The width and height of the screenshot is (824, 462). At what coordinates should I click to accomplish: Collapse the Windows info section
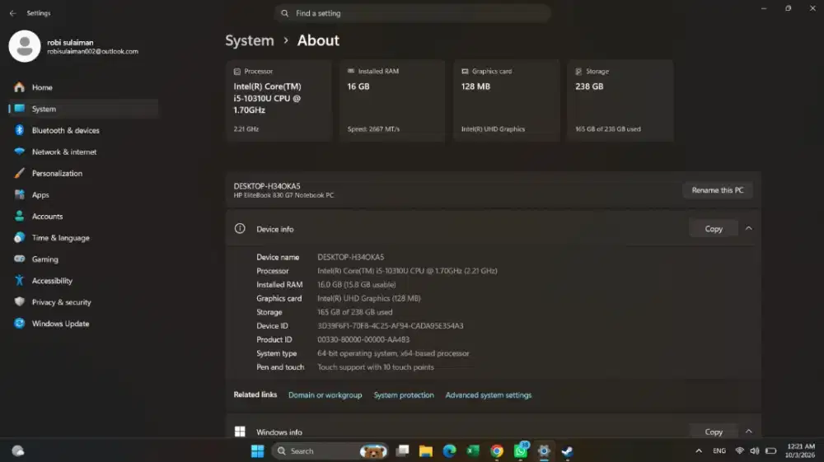[749, 432]
